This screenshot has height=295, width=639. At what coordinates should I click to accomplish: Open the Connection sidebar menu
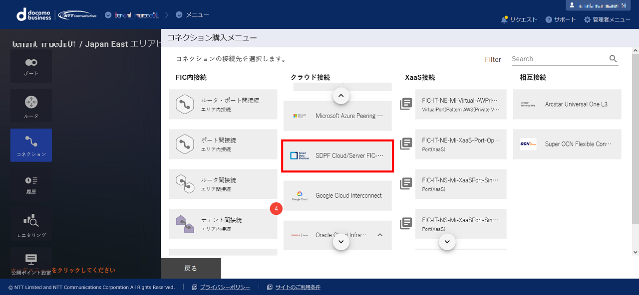pos(31,145)
